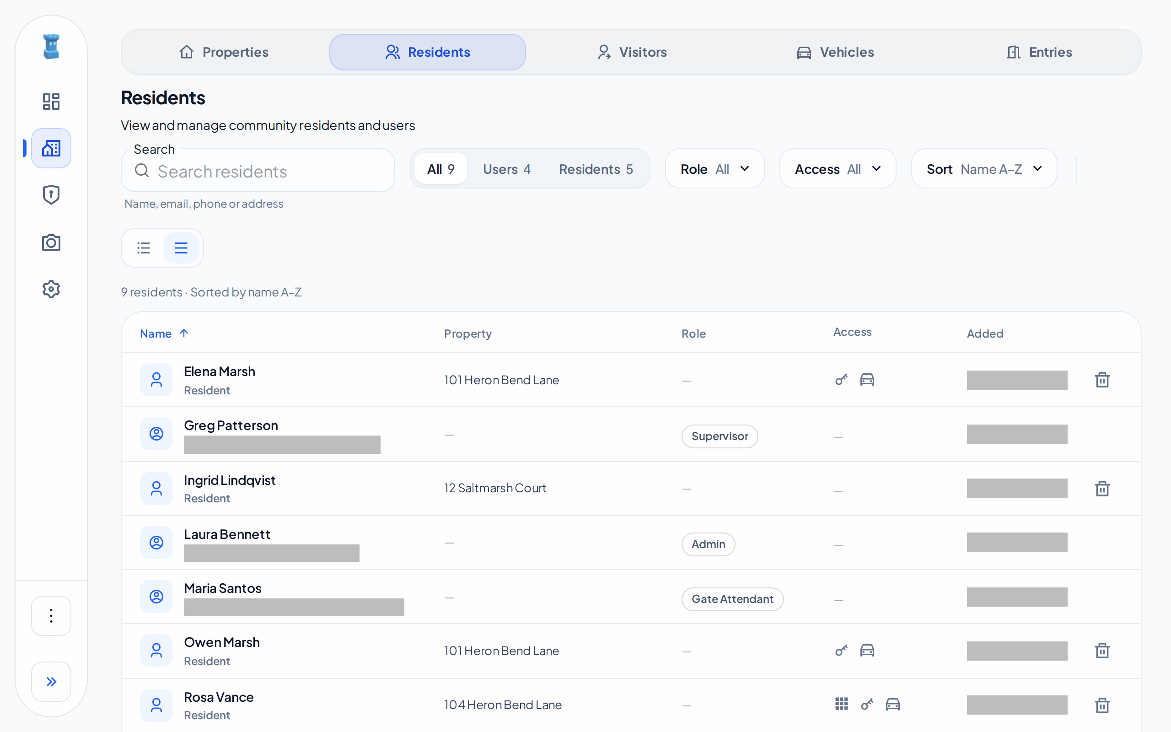Click Elena Marsh's vehicle access icon
The image size is (1171, 732).
(x=867, y=379)
